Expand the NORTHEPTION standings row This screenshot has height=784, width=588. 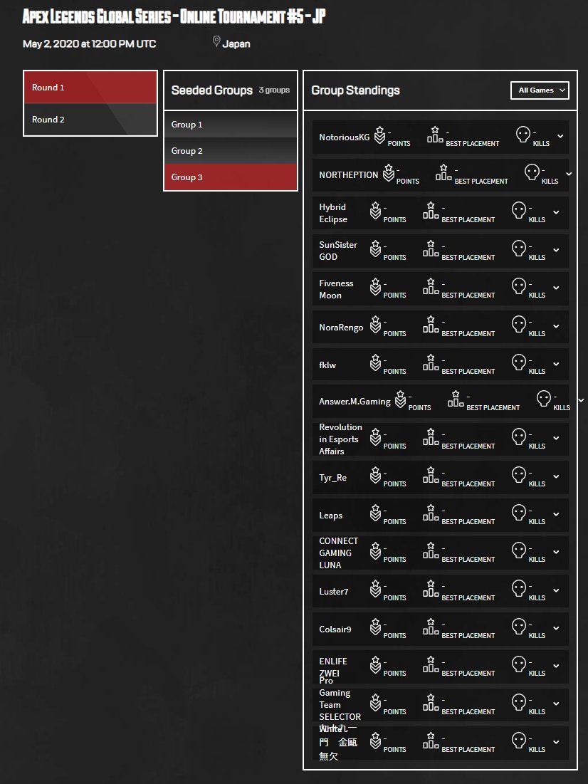click(x=569, y=174)
